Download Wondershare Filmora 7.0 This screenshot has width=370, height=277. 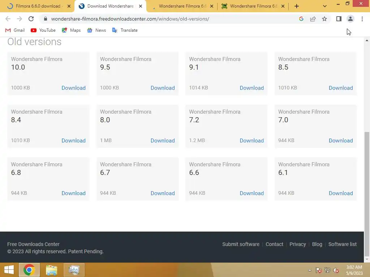click(341, 140)
